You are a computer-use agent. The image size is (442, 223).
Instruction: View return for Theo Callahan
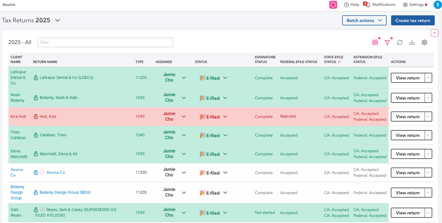tap(407, 135)
